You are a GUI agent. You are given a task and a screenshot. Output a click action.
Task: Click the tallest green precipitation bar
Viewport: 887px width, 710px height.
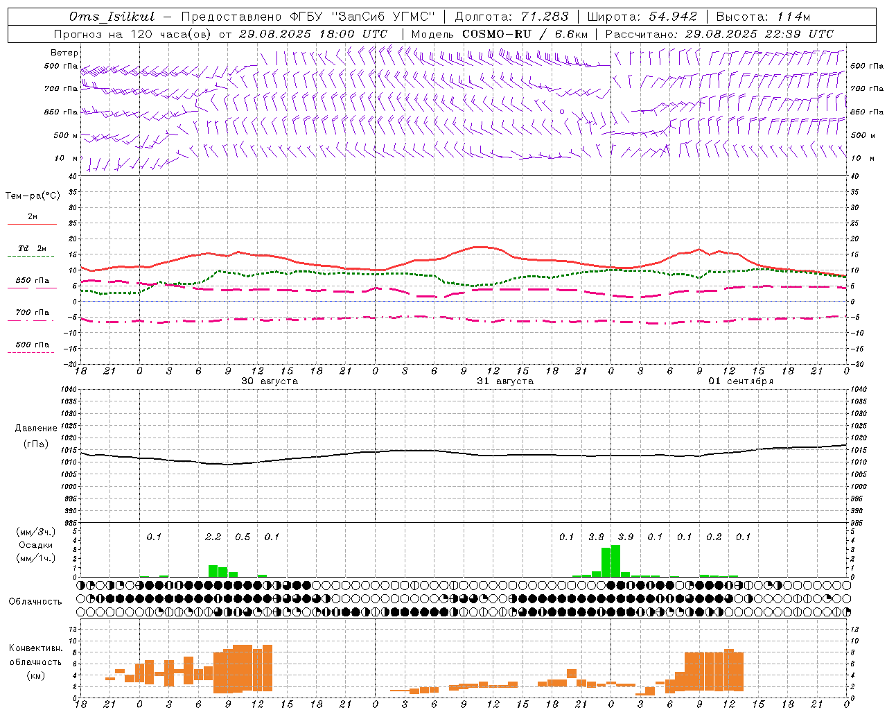615,561
